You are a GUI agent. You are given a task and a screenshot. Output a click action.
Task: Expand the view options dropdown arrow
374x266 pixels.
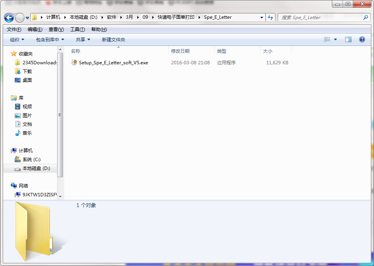(336, 39)
